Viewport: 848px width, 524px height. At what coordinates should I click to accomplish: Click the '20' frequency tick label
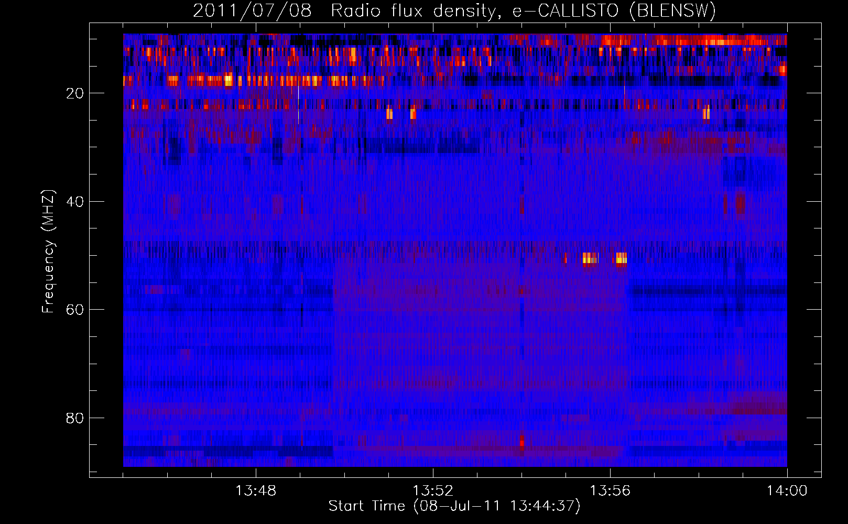75,93
